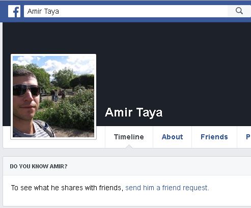Click the magnifying glass search icon
Viewport: 251px width, 208px height.
(239, 11)
